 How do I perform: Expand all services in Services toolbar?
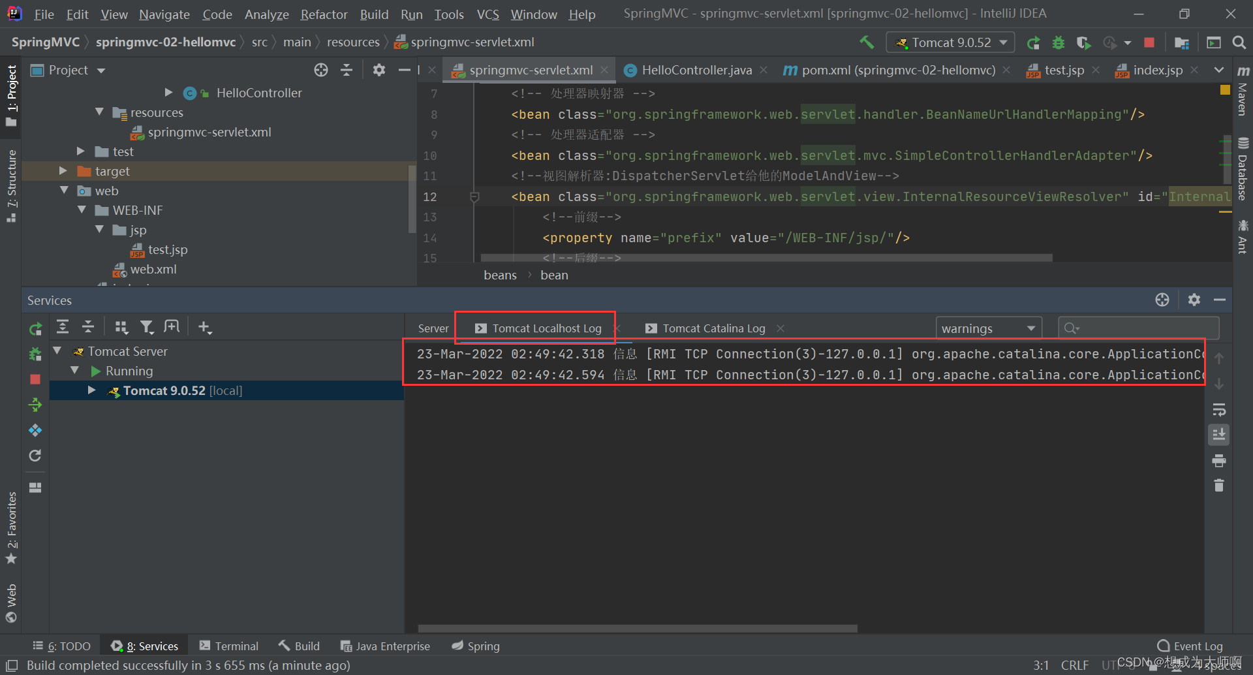point(63,327)
